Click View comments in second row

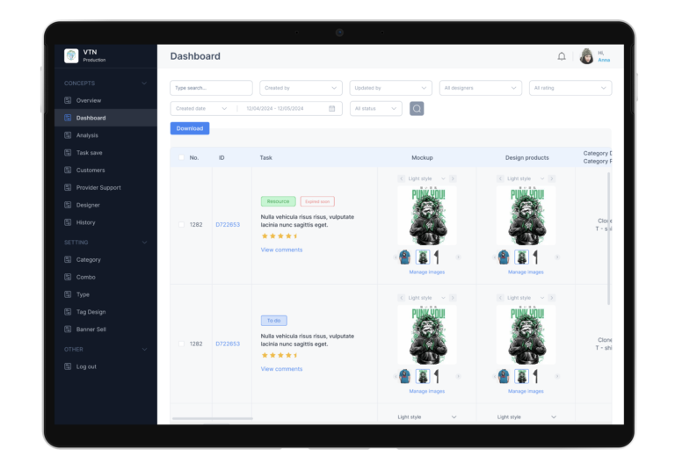click(281, 369)
